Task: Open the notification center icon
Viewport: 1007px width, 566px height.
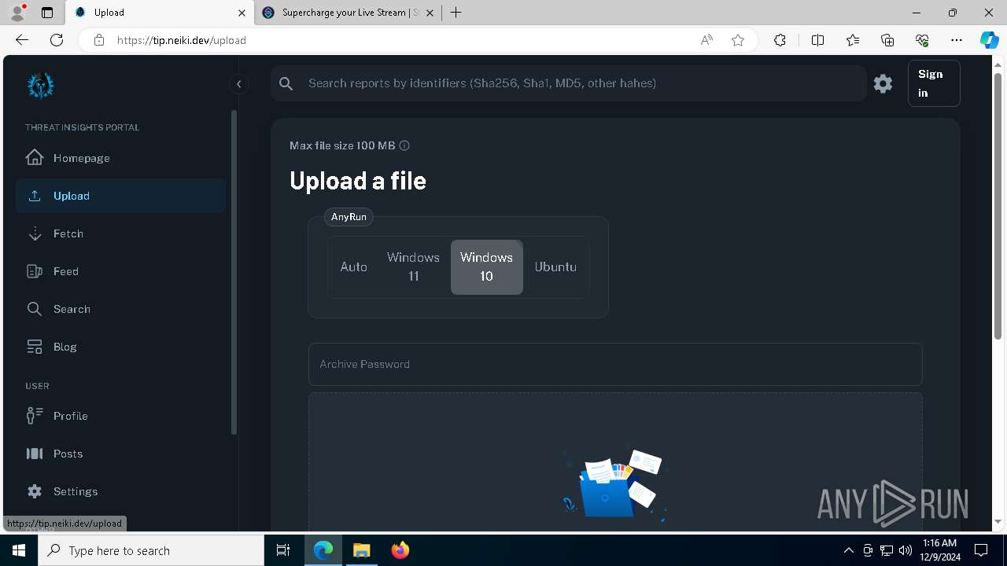Action: (981, 550)
